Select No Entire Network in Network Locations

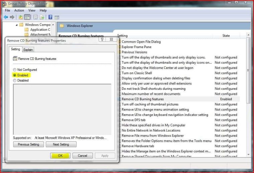pos(151,130)
